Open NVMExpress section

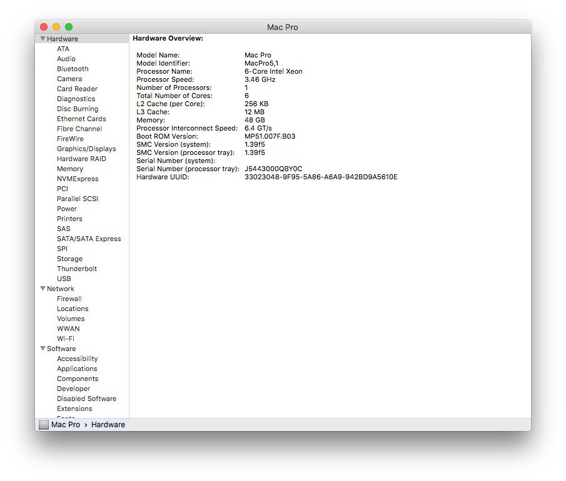pyautogui.click(x=78, y=179)
